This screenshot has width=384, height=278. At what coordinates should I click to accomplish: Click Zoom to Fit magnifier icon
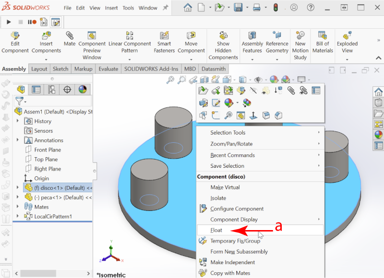pos(170,80)
